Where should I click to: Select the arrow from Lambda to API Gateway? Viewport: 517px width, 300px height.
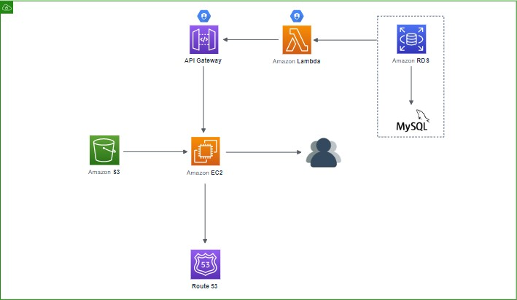pos(251,39)
